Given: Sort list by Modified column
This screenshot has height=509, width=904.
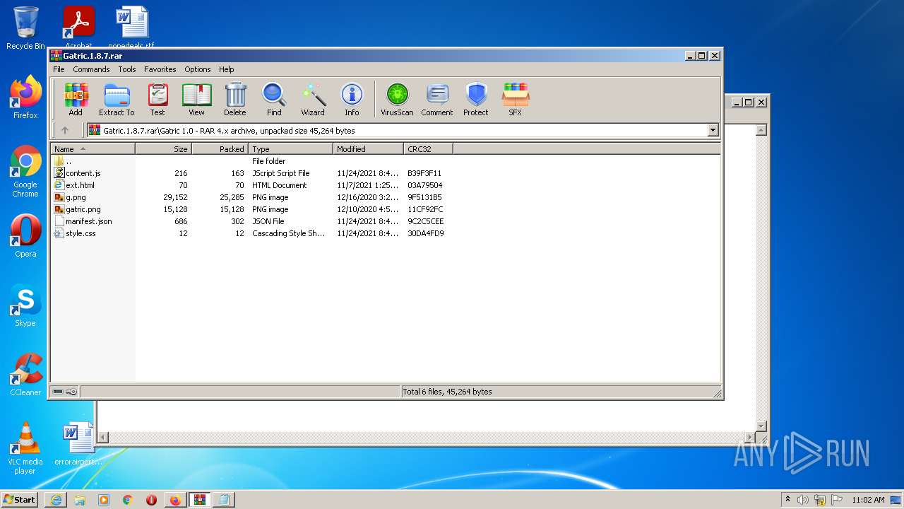Looking at the screenshot, I should pyautogui.click(x=368, y=148).
